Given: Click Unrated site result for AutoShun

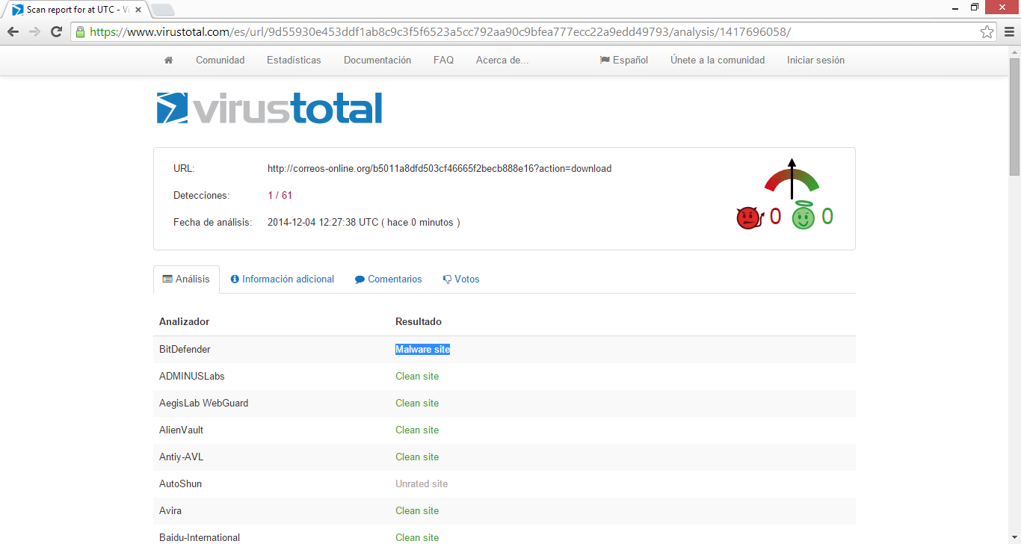Looking at the screenshot, I should click(422, 483).
